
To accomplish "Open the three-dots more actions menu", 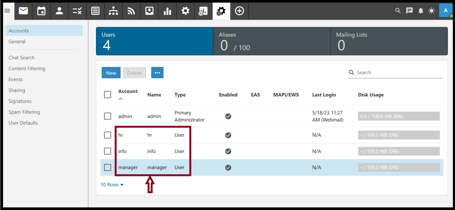I will pos(157,73).
